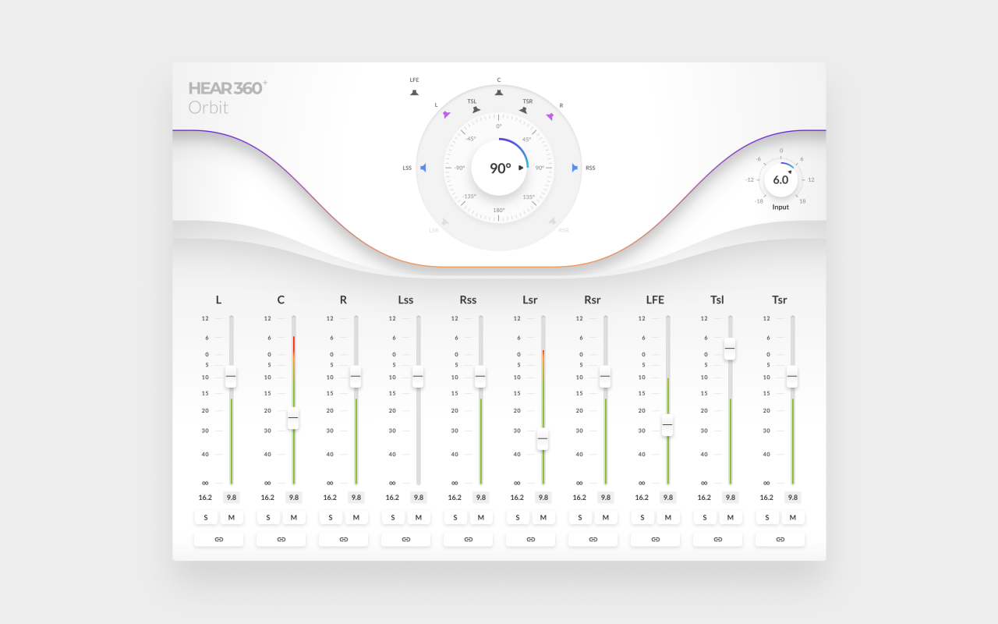Select the blue RSS speaker icon
This screenshot has width=998, height=624.
tap(575, 168)
